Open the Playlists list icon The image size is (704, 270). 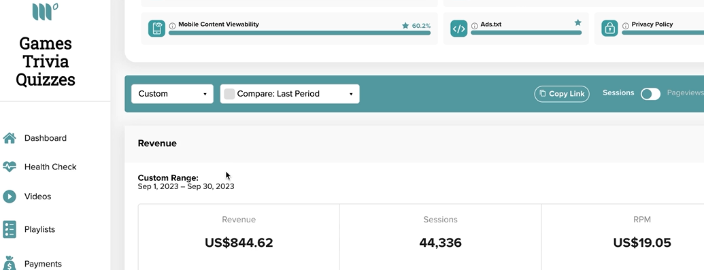tap(10, 229)
